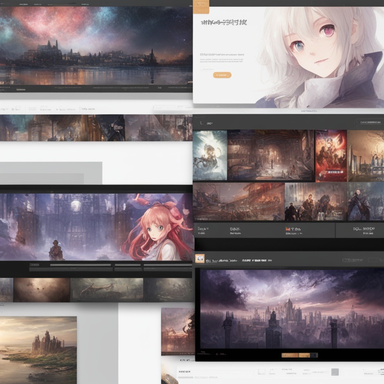Click the grey square icon in bottom white footer bar
The image size is (384, 384).
[x=335, y=372]
